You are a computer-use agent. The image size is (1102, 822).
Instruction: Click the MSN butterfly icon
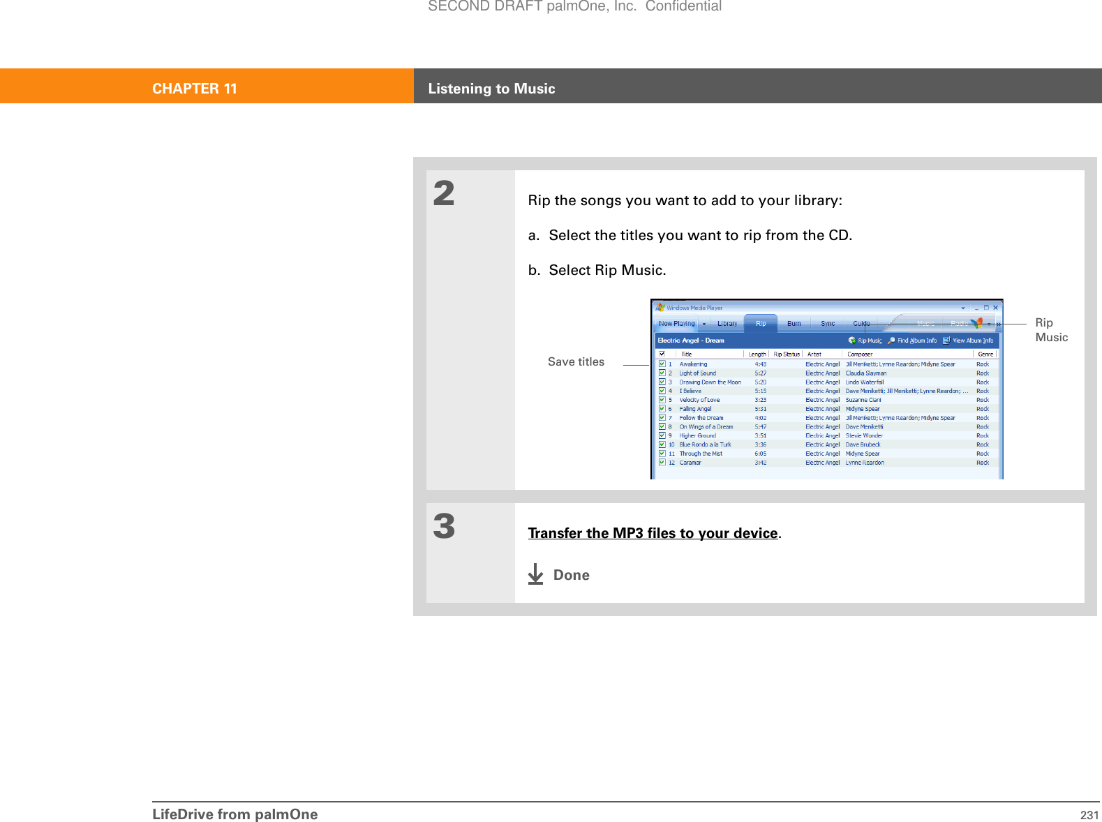(x=977, y=323)
